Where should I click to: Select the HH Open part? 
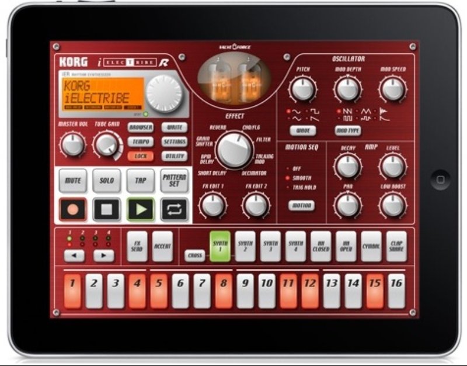(x=346, y=246)
